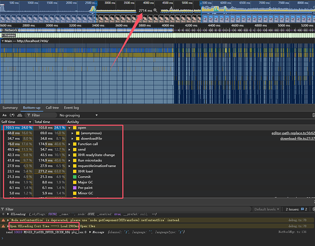The image size is (315, 246).
Task: Expand the send activity row
Action: pyautogui.click(x=70, y=150)
